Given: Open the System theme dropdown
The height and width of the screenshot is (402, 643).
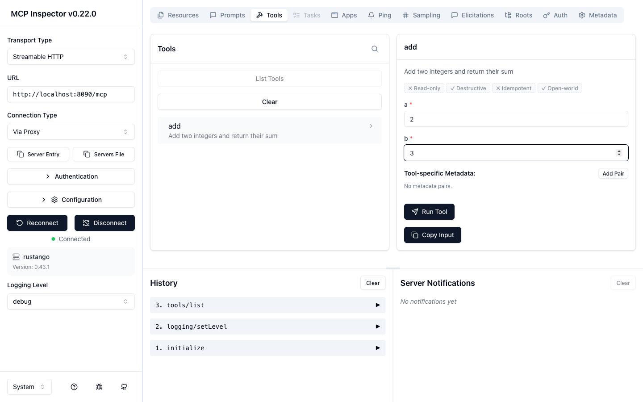Looking at the screenshot, I should (x=29, y=387).
